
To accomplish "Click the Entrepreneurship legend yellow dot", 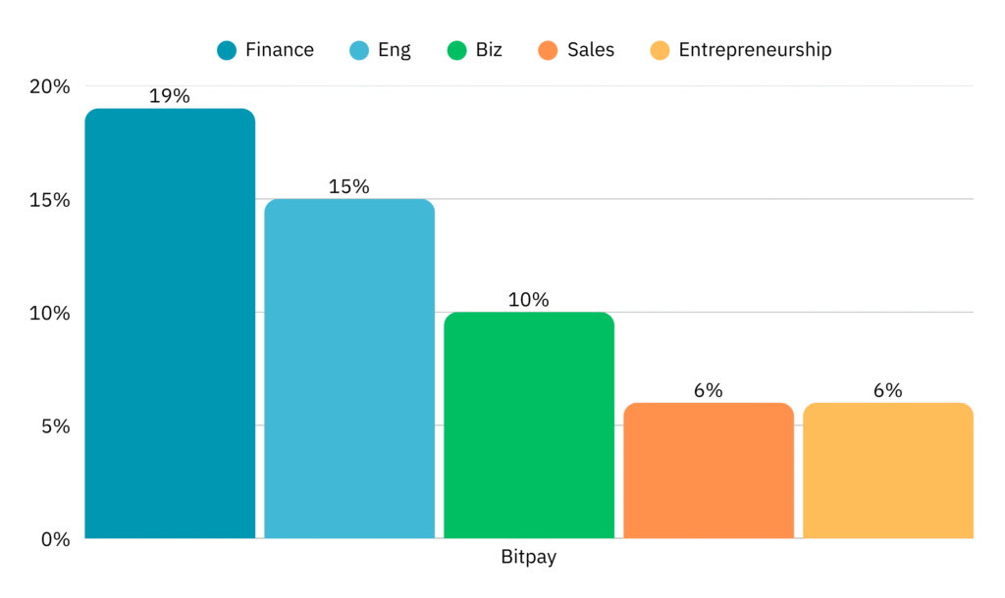I will tap(660, 50).
